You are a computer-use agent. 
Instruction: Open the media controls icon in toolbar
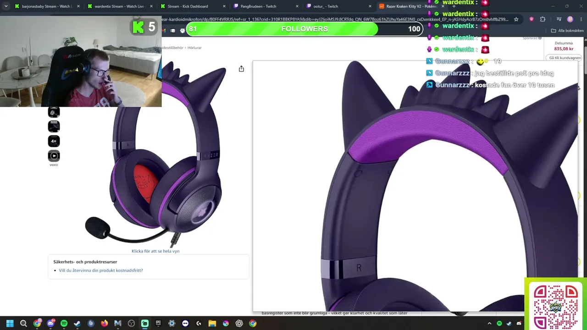559,19
